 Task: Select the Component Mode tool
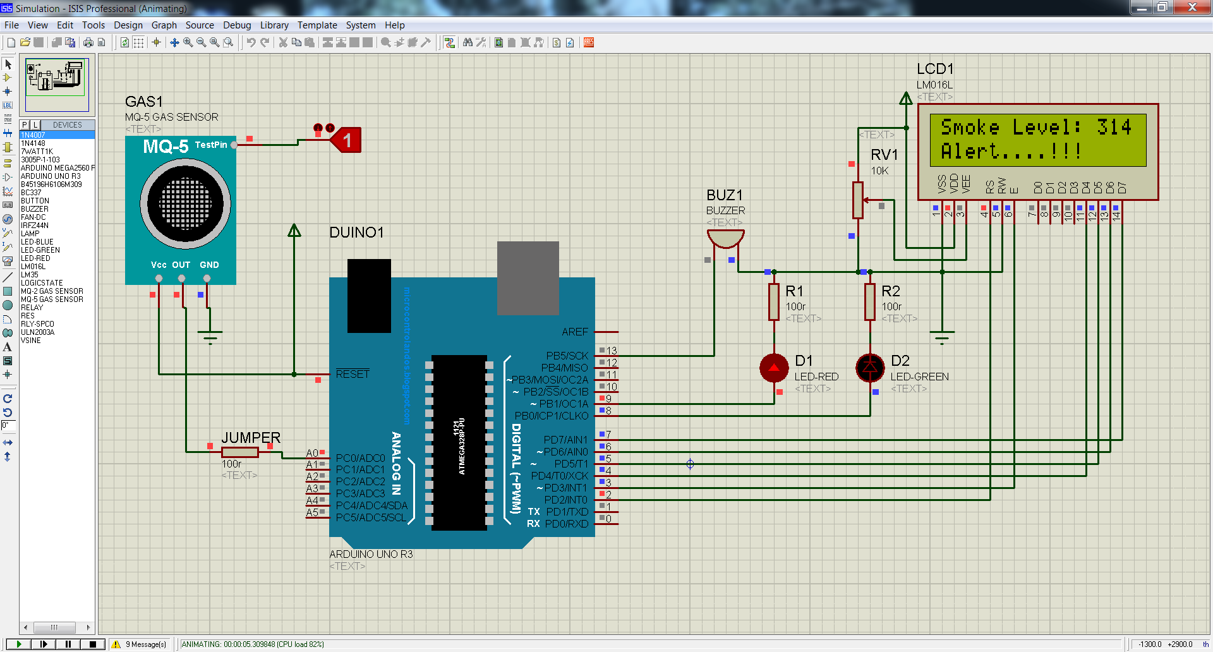tap(8, 78)
